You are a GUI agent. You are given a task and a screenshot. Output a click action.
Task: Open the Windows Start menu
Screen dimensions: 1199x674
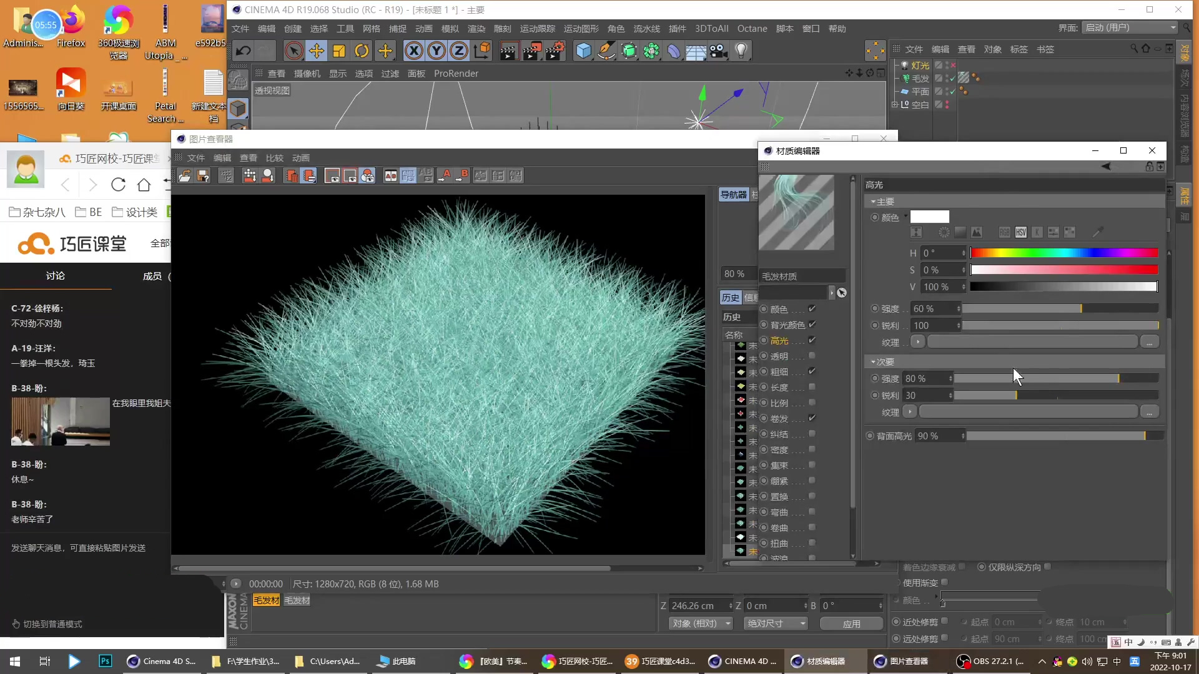(x=15, y=661)
